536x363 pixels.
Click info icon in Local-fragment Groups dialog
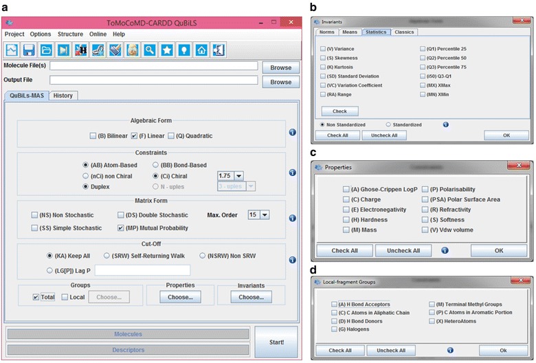(450, 350)
